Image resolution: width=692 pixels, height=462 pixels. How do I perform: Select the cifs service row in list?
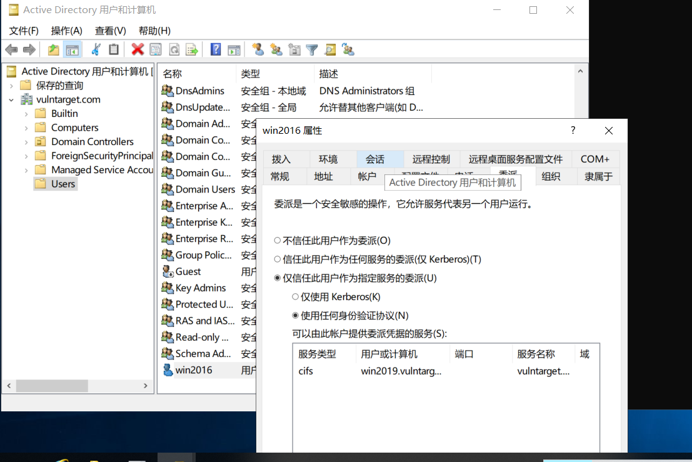click(x=306, y=371)
